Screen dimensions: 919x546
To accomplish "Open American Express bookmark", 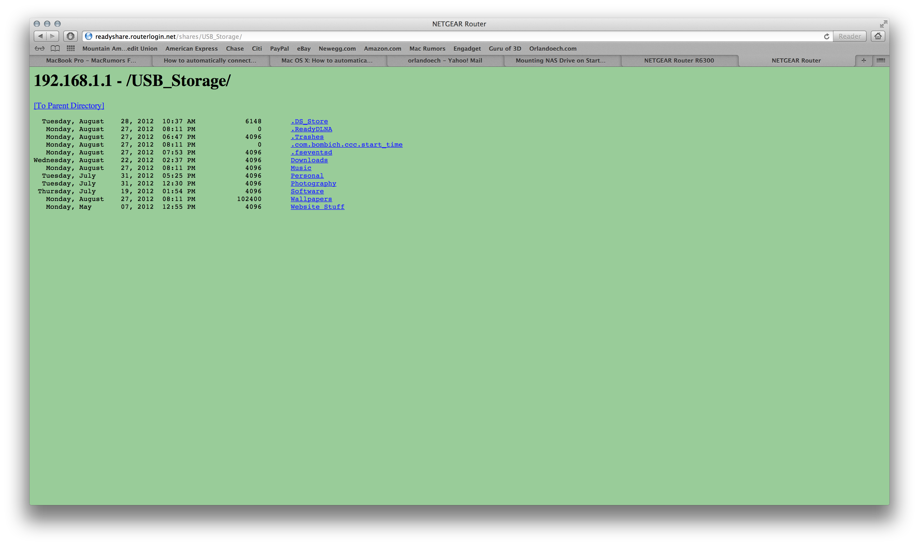I will [x=191, y=49].
